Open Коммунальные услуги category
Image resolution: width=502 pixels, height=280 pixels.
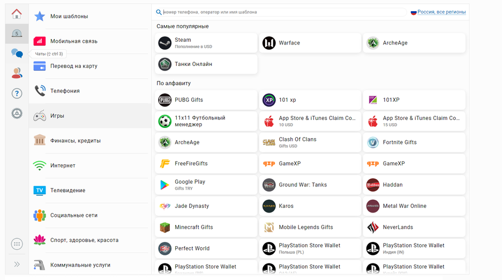90,265
